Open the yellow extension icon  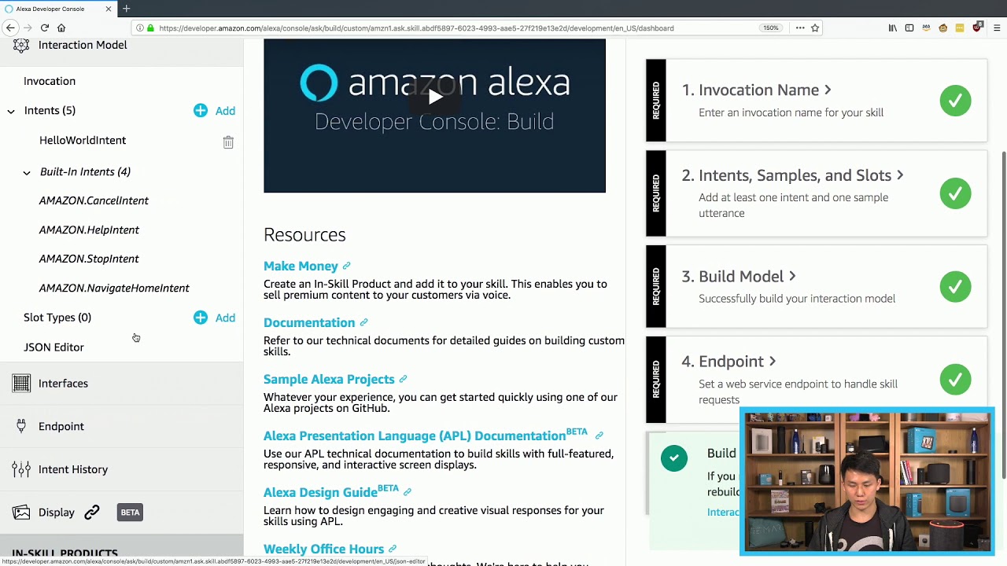960,28
